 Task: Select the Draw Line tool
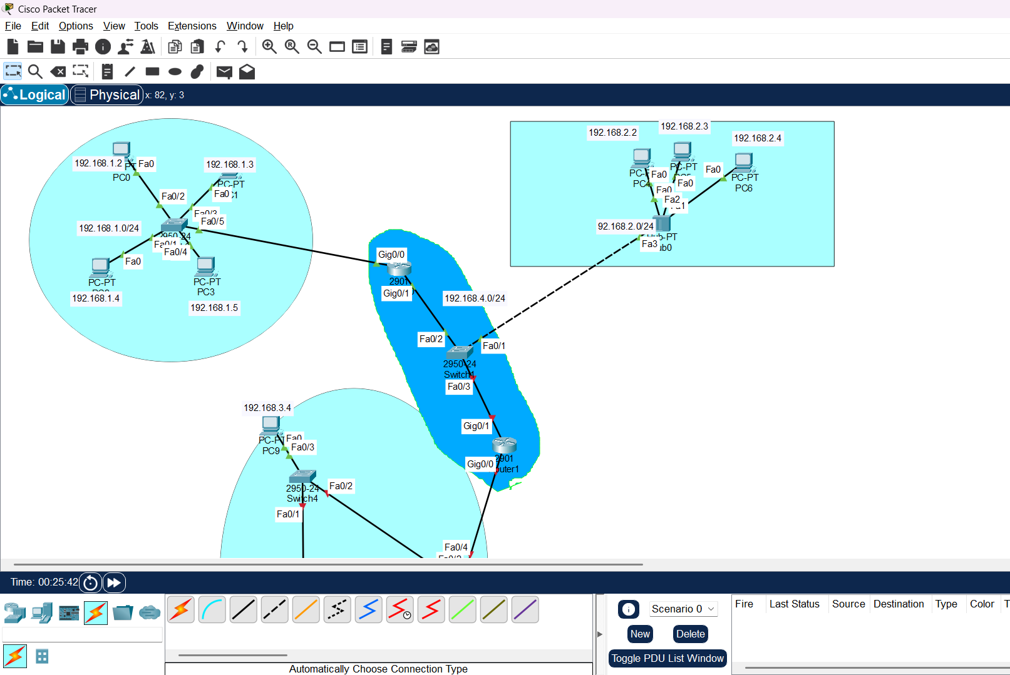[x=130, y=71]
